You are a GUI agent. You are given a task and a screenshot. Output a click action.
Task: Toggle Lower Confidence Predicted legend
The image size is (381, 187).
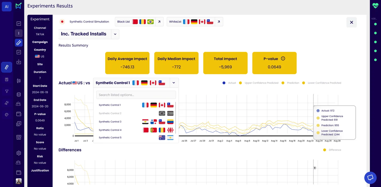click(x=322, y=83)
